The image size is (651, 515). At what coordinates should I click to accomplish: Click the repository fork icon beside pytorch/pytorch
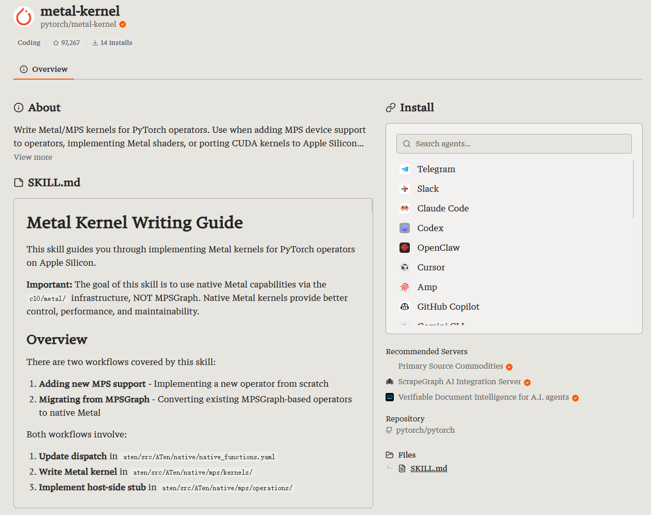389,430
